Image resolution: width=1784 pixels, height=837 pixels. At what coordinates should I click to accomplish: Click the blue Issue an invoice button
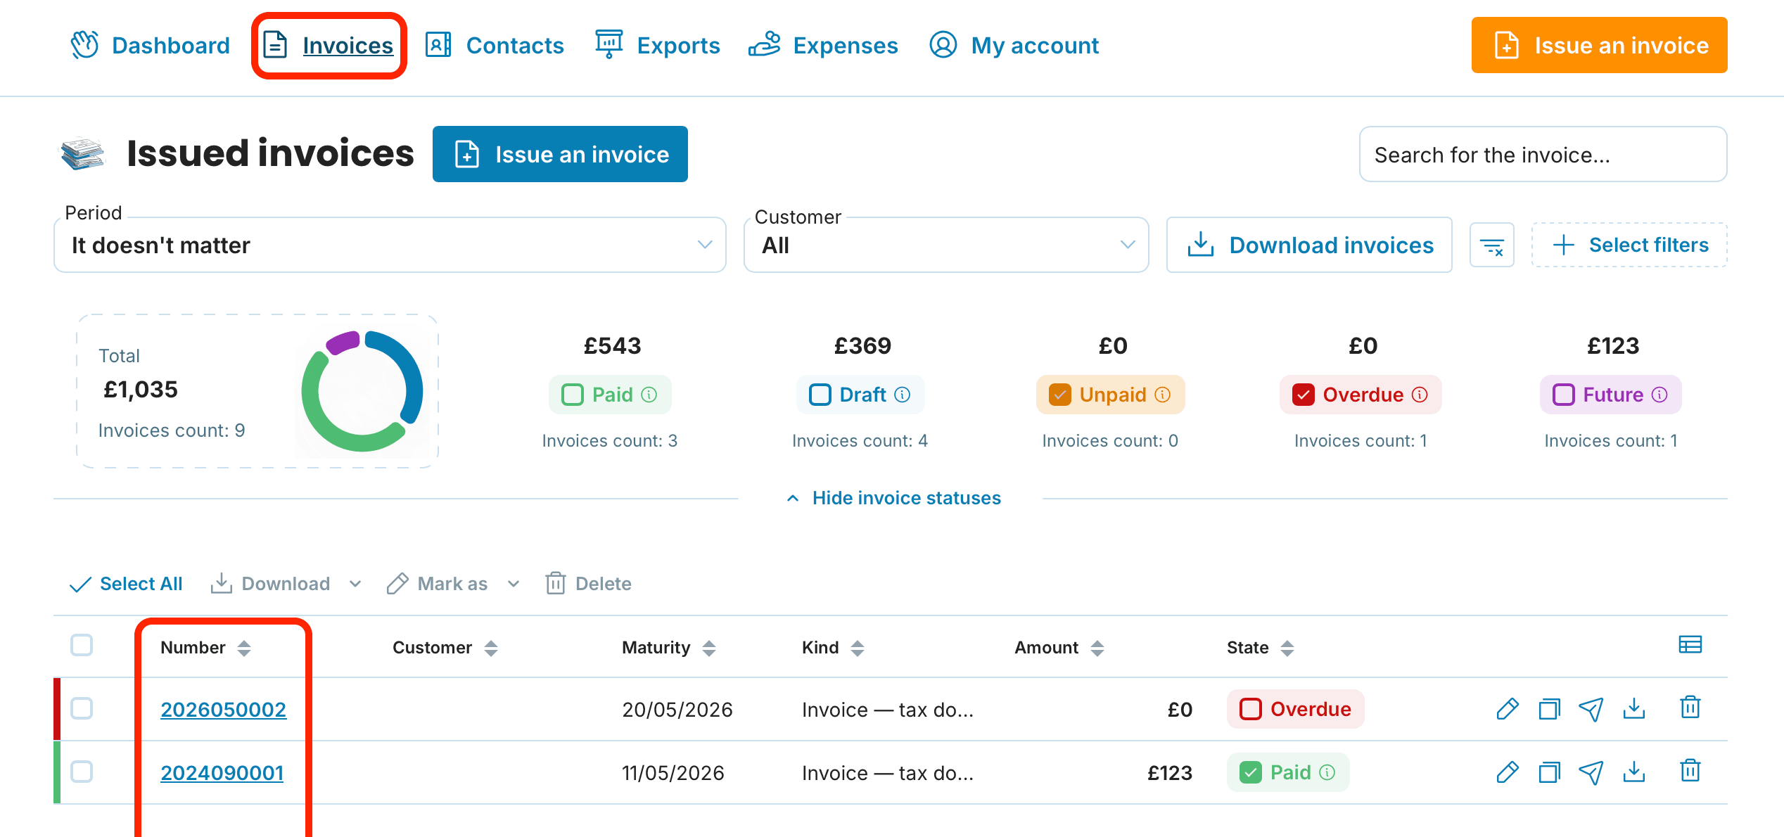[560, 154]
